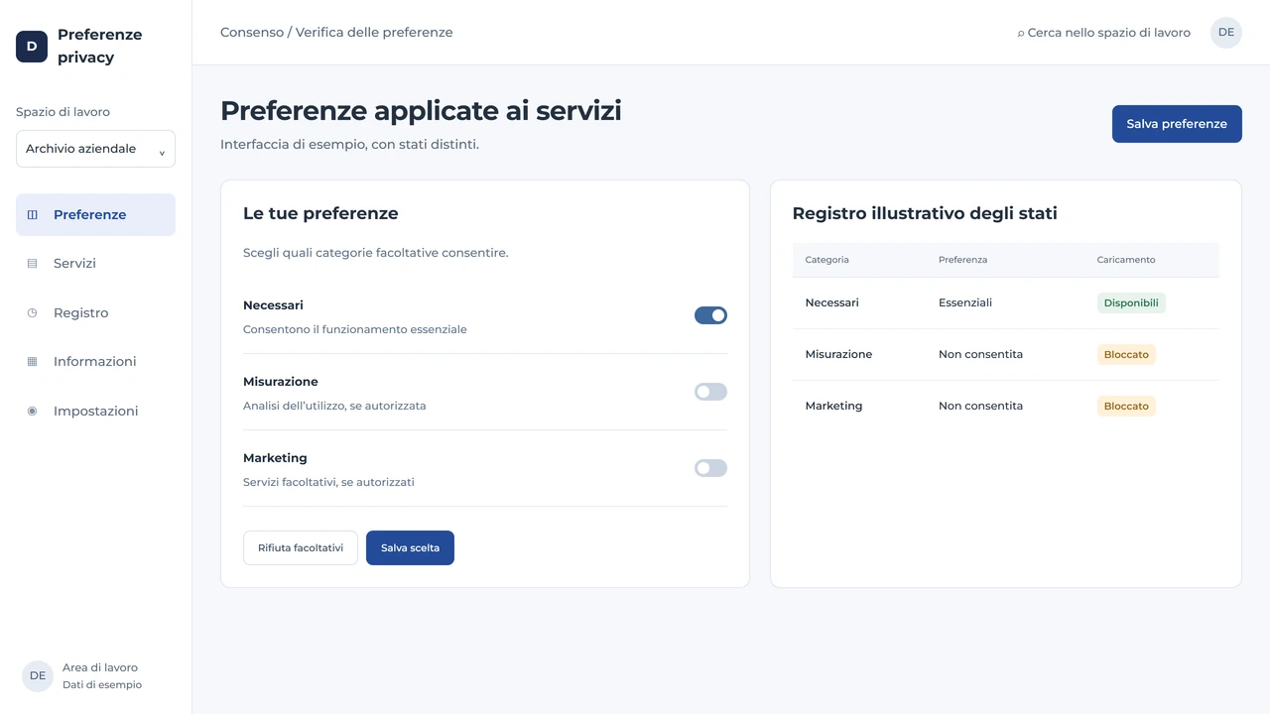Screen dimensions: 1270x714
Task: Enable the Misurazione switch
Action: point(710,392)
